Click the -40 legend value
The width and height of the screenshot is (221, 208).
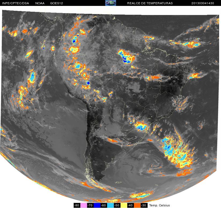tap(131, 205)
